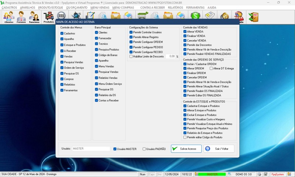The image size is (295, 177).
Task: Enable Habilitar Limite de Desconto checkbox
Action: pos(131,56)
